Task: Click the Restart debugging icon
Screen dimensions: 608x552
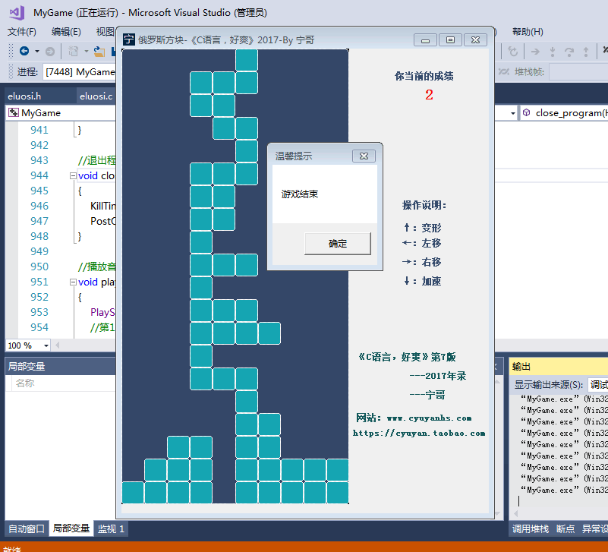Action: 512,51
